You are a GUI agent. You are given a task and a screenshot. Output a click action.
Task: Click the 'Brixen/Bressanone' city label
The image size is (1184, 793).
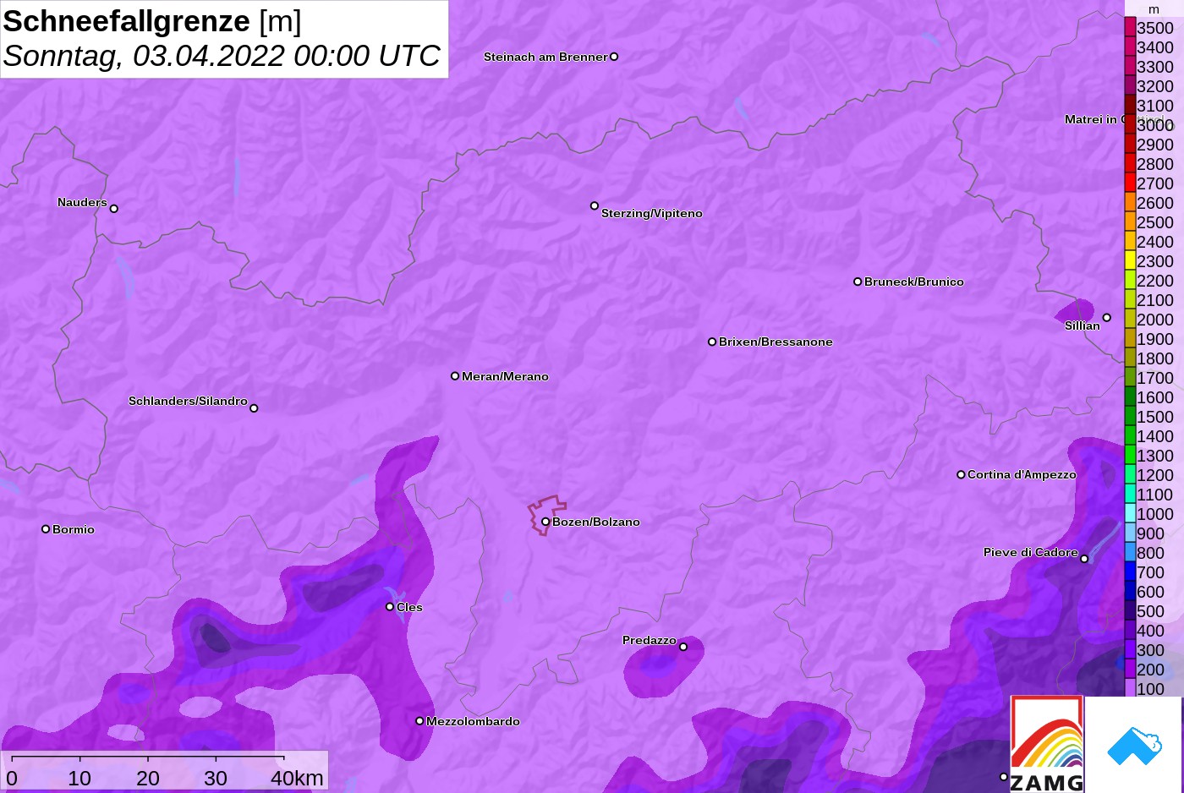pyautogui.click(x=776, y=342)
